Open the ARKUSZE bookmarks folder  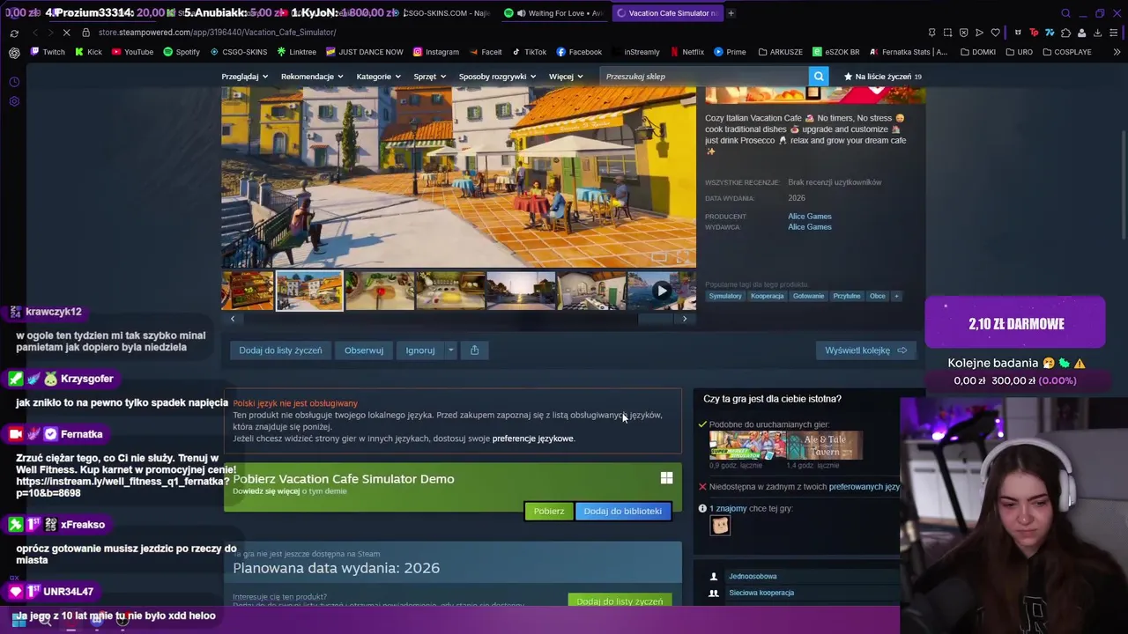780,52
